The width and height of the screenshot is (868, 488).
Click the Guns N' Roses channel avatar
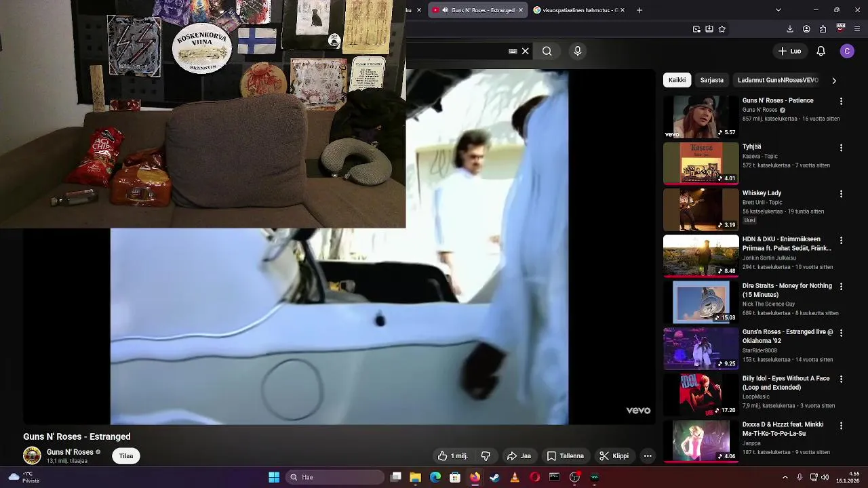32,455
